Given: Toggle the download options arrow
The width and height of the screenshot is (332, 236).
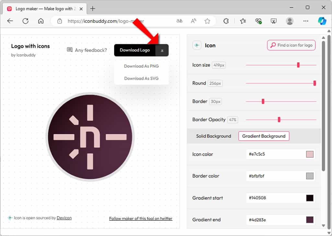Looking at the screenshot, I should (x=162, y=50).
